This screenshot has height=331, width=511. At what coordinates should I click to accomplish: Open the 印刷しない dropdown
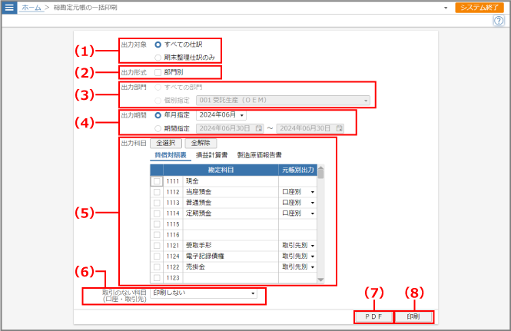click(204, 293)
